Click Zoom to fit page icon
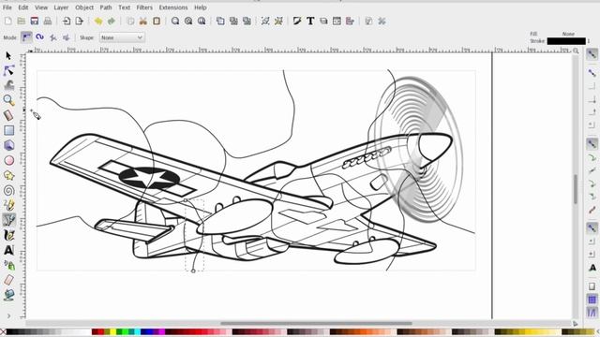Viewport: 600px width, 337px height. [202, 21]
